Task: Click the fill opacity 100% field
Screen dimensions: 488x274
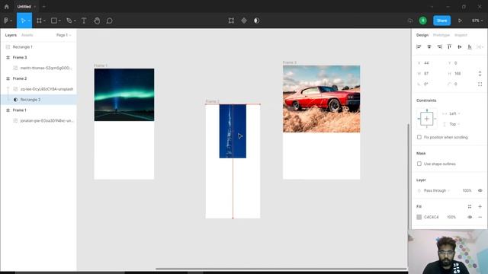Action: click(451, 217)
